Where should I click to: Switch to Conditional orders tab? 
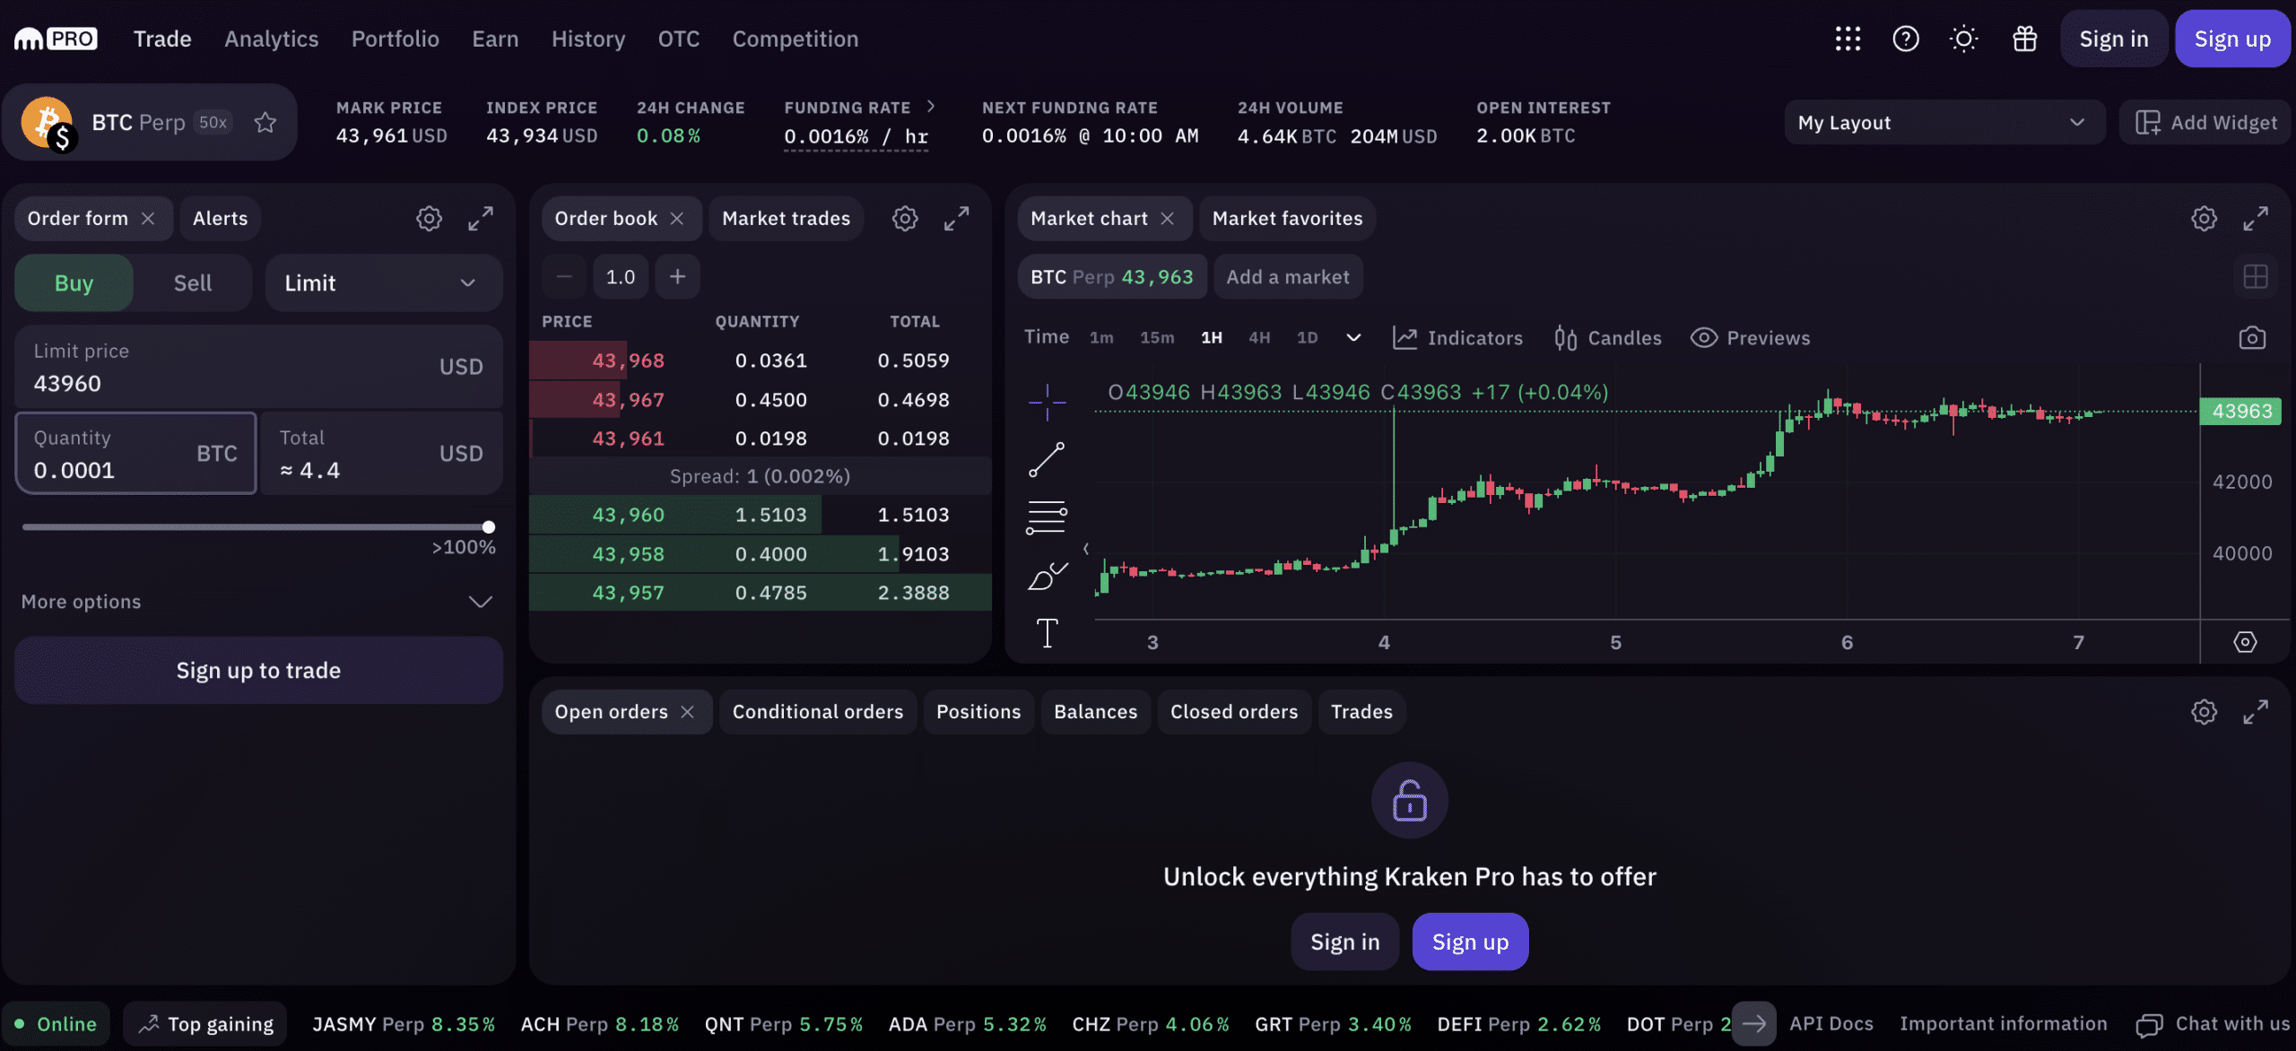(x=817, y=712)
